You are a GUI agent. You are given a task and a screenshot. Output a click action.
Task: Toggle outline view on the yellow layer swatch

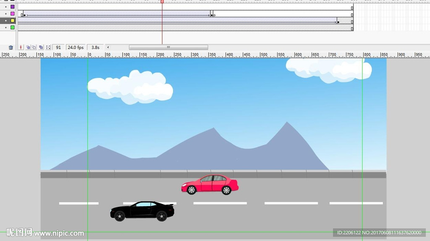[x=12, y=20]
